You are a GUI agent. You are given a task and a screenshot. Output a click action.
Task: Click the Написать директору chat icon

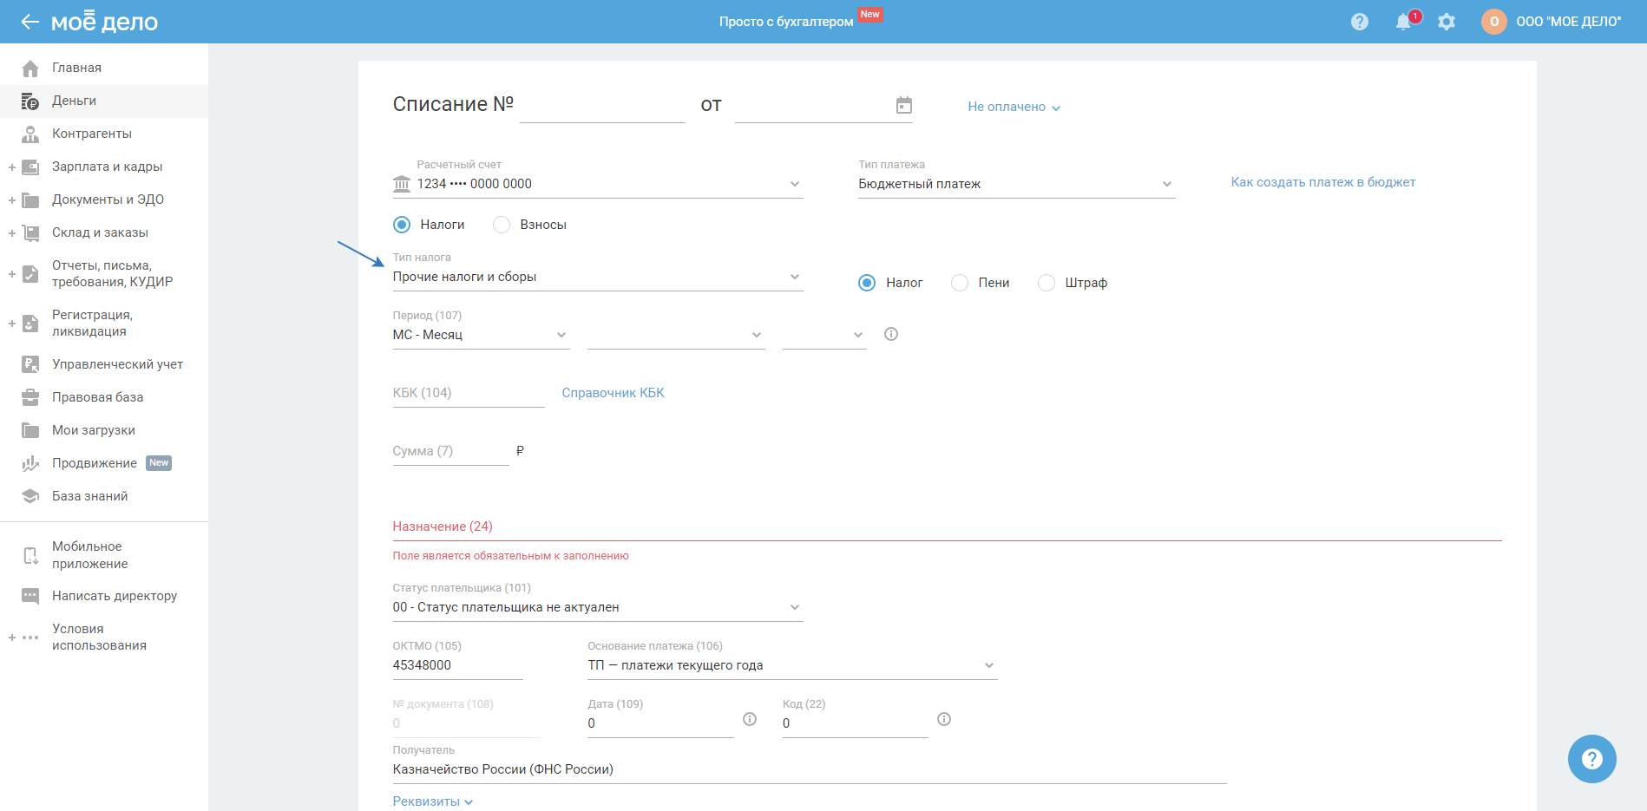point(30,597)
